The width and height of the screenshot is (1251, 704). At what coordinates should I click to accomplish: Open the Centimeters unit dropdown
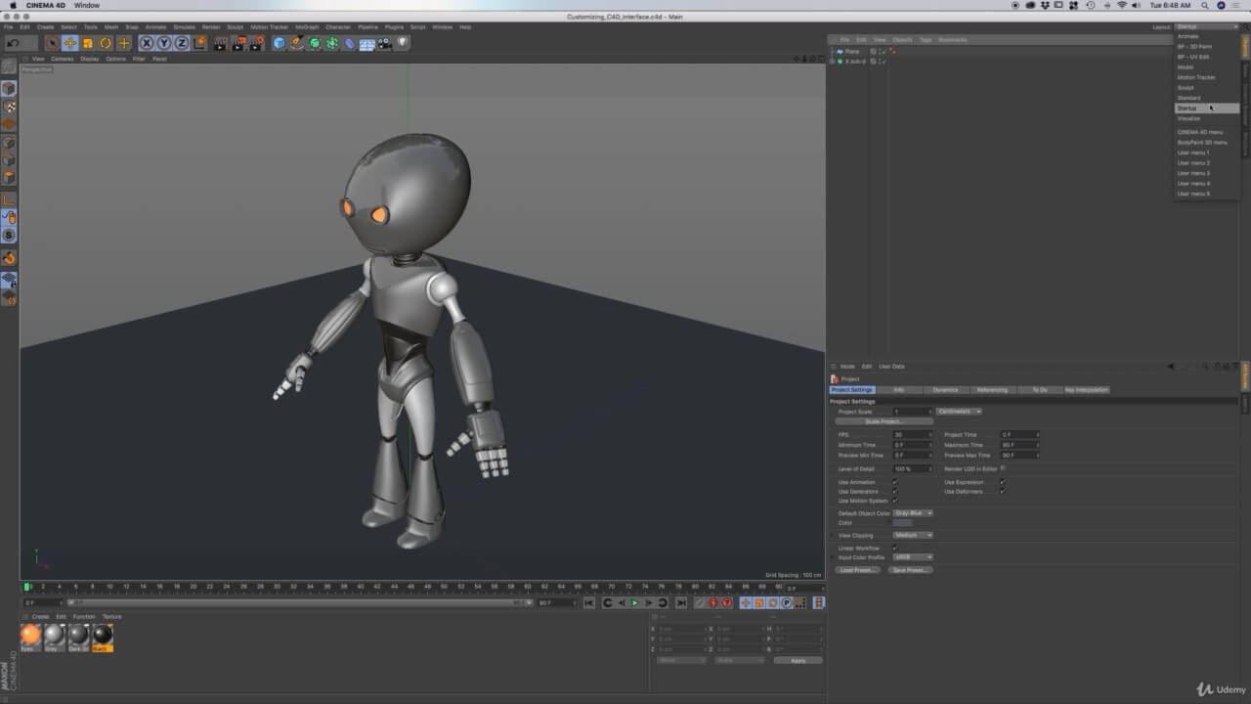click(x=959, y=412)
